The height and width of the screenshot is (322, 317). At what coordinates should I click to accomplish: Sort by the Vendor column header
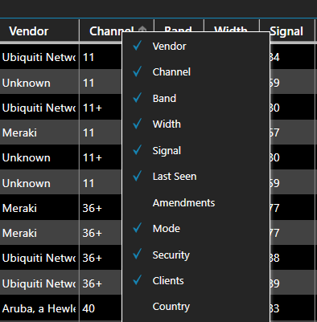[28, 31]
